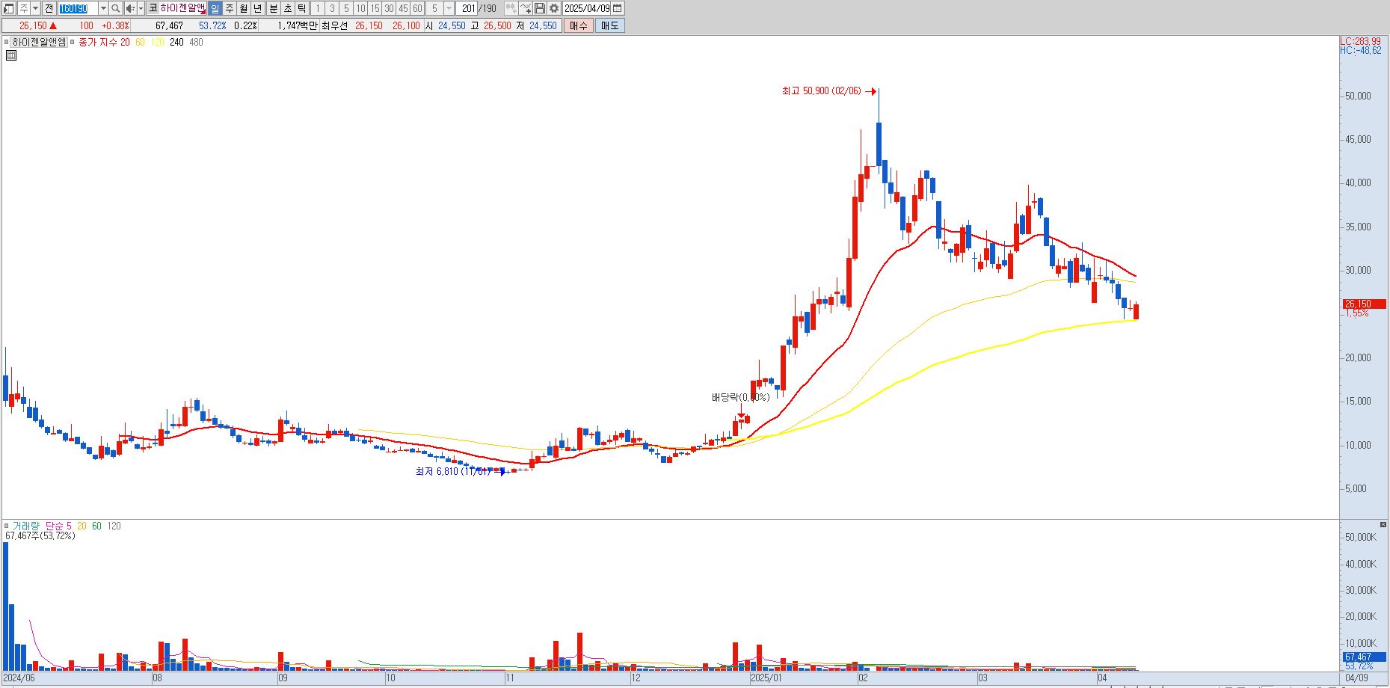Choose the 10 interval button
The width and height of the screenshot is (1390, 688).
pos(360,8)
